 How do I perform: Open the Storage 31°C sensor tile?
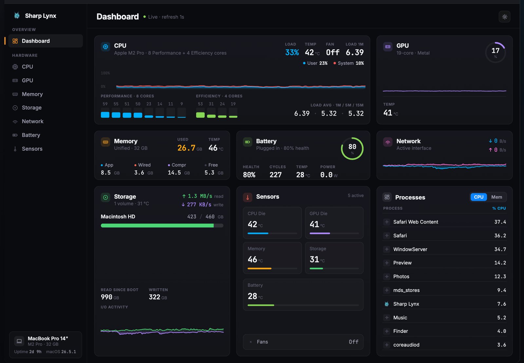[334, 258]
